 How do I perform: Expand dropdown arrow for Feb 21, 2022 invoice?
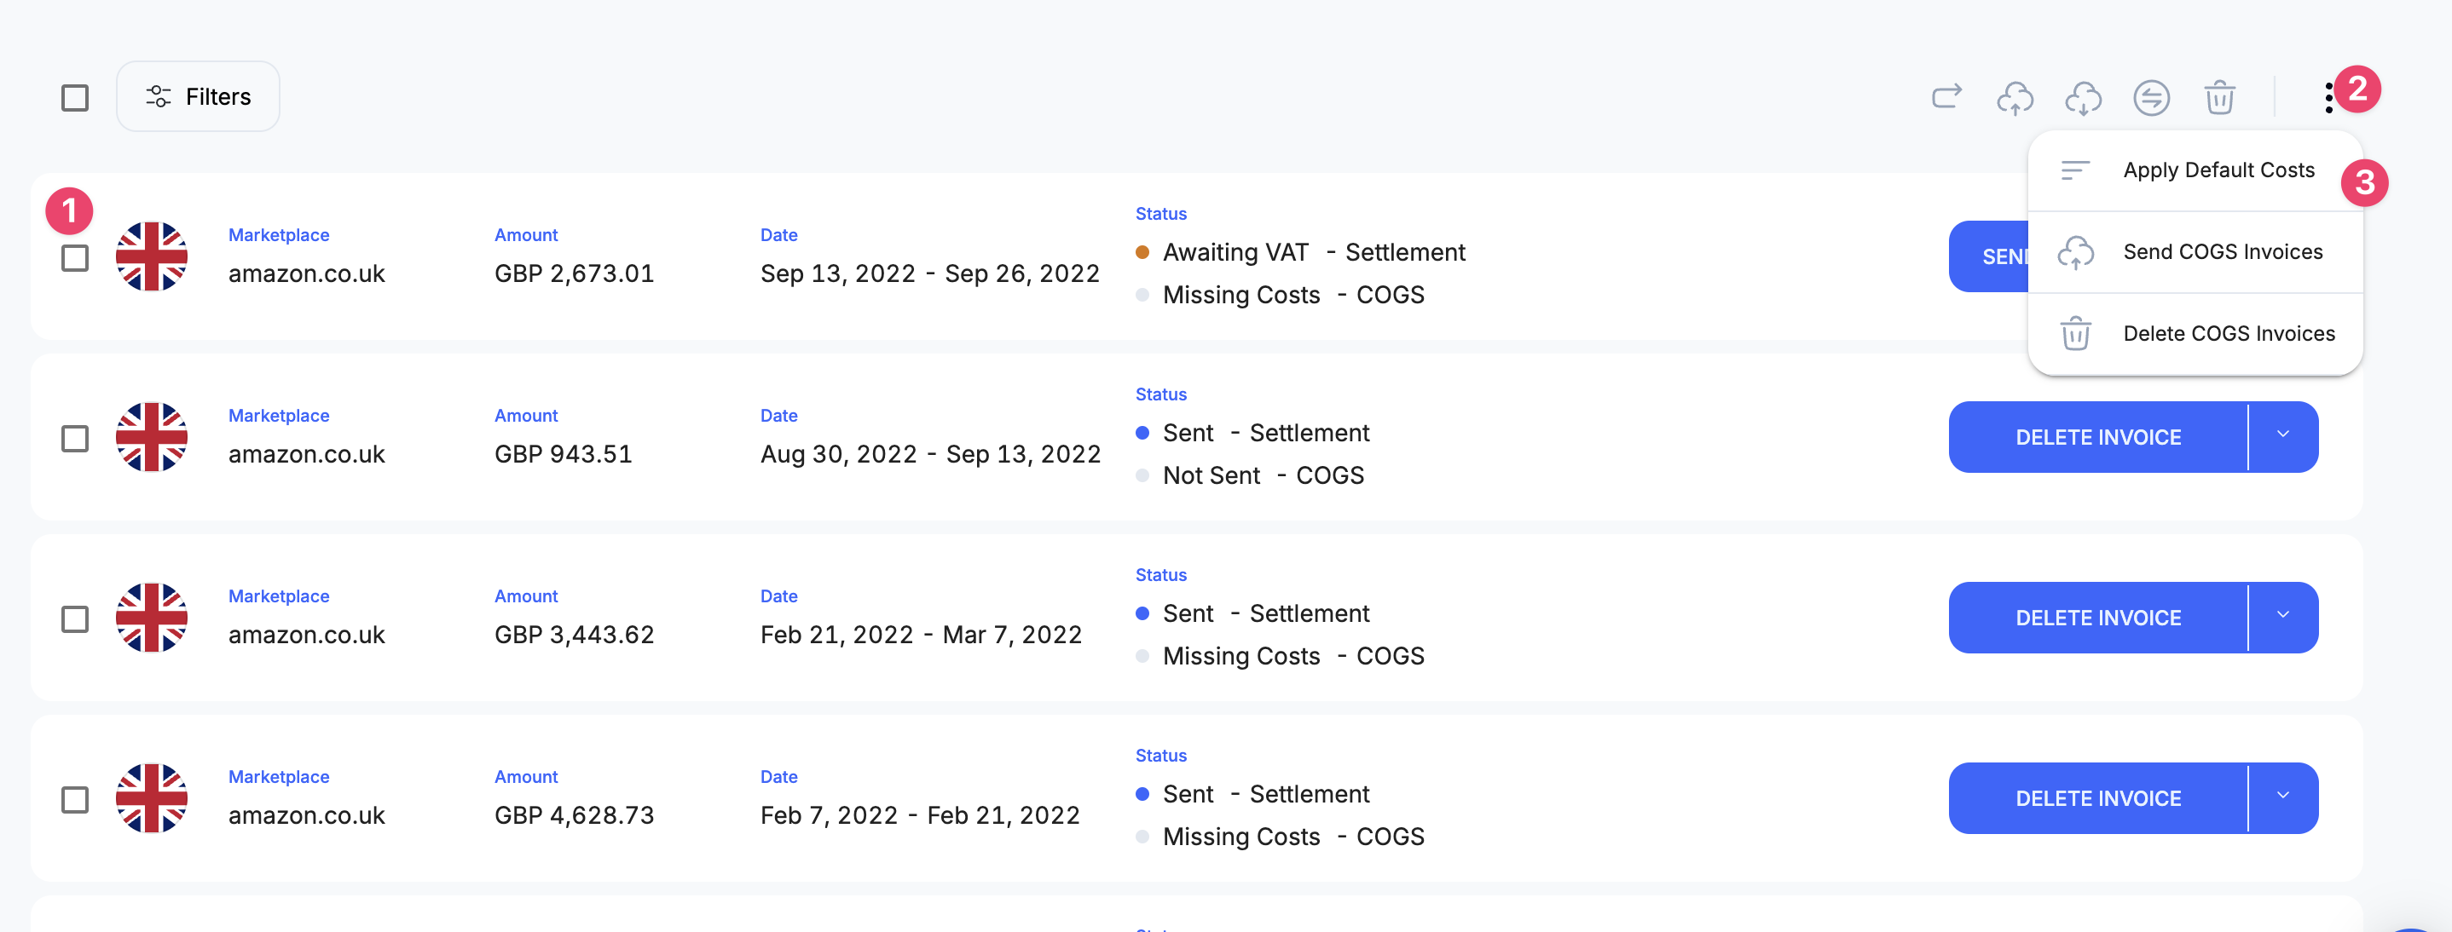click(2282, 616)
